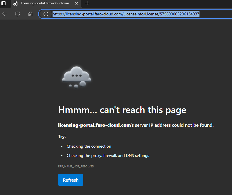Click "Checking the proxy, firewall, and DNS settings"
232x195 pixels.
tap(108, 155)
